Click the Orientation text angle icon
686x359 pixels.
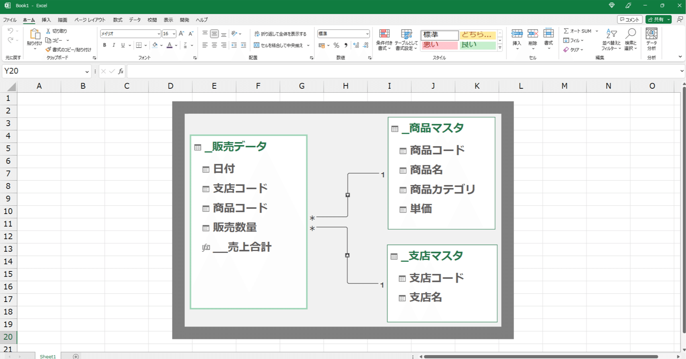[234, 34]
